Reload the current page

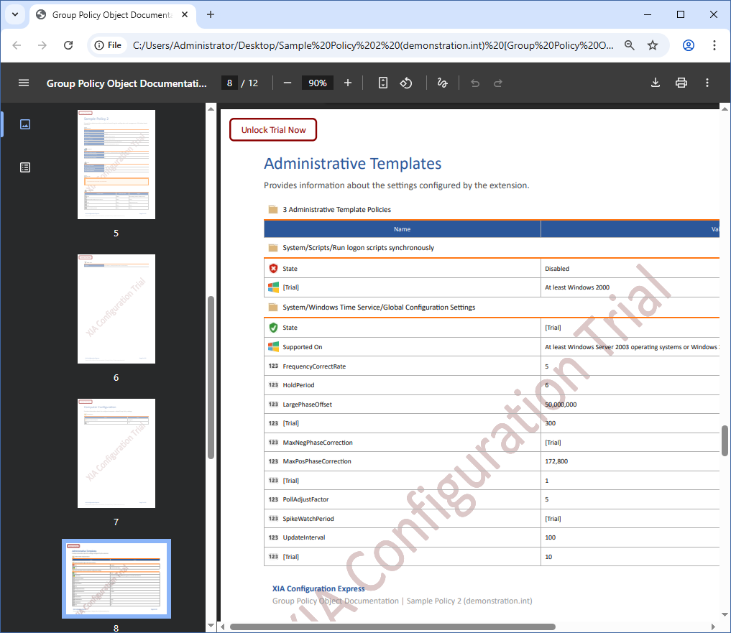tap(68, 45)
